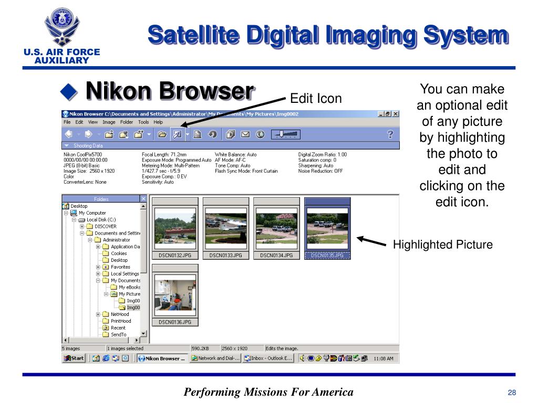Expand the DISCOVER folder node

[x=82, y=227]
